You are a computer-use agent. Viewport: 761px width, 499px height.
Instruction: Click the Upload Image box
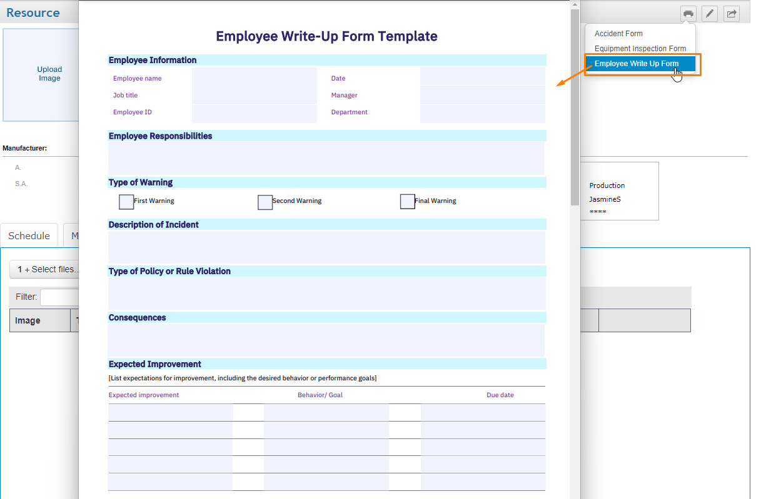click(41, 74)
